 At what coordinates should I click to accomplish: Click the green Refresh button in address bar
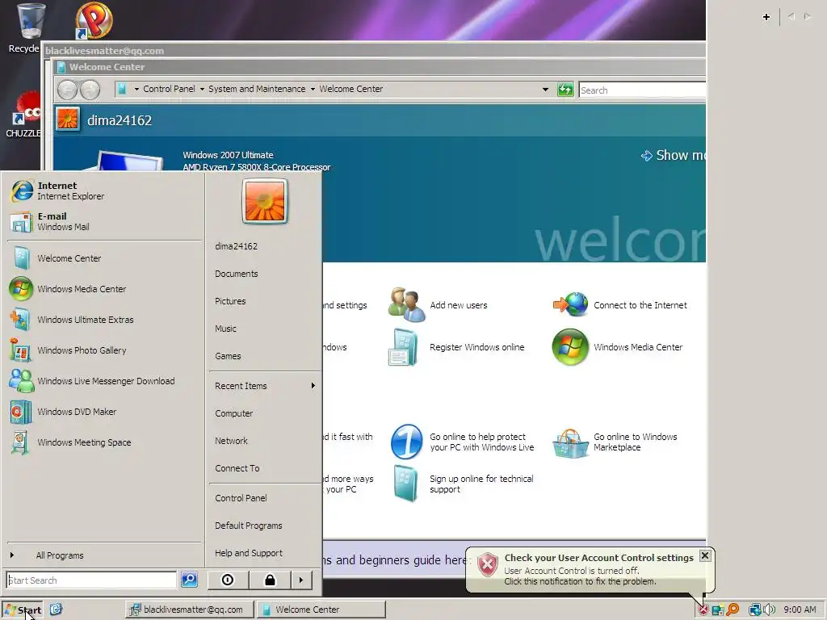565,90
